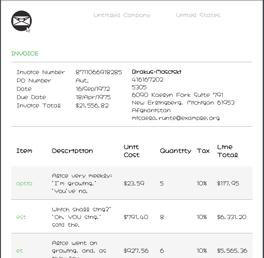This screenshot has height=258, width=264.
Task: Select the United States region label
Action: (x=198, y=15)
